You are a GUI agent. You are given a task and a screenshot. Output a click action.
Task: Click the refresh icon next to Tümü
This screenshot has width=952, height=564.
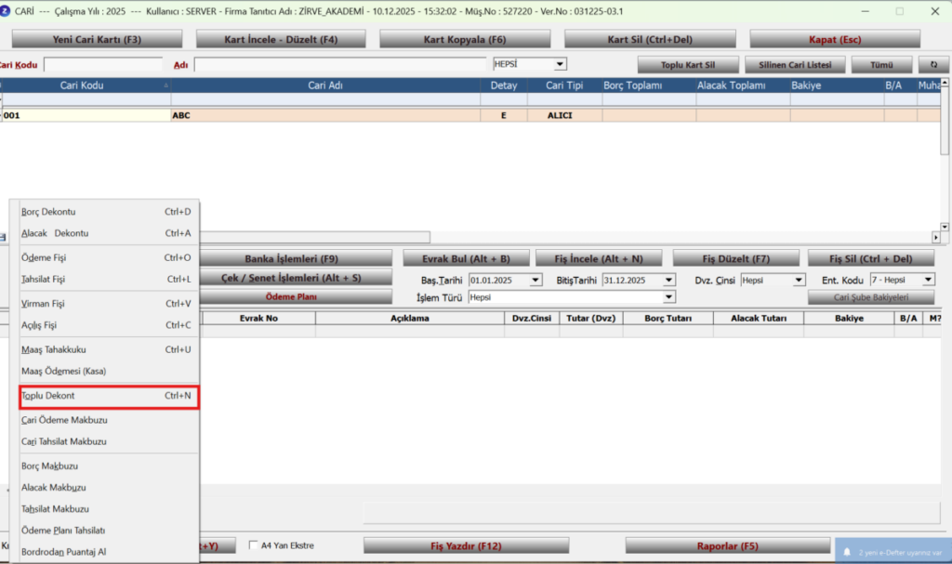(x=933, y=64)
